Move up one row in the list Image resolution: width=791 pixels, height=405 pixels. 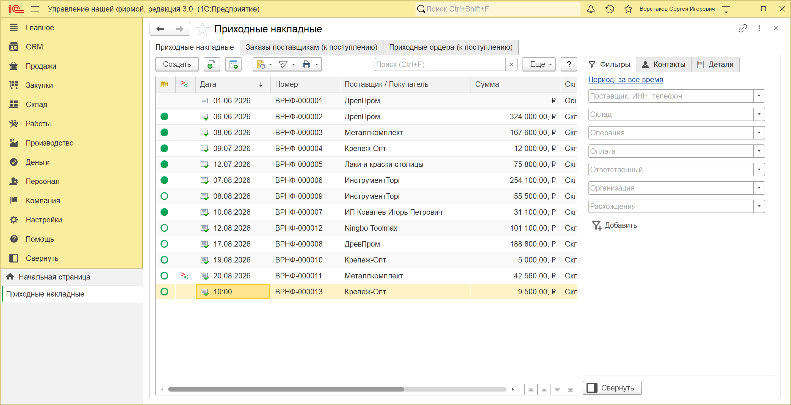tap(544, 390)
